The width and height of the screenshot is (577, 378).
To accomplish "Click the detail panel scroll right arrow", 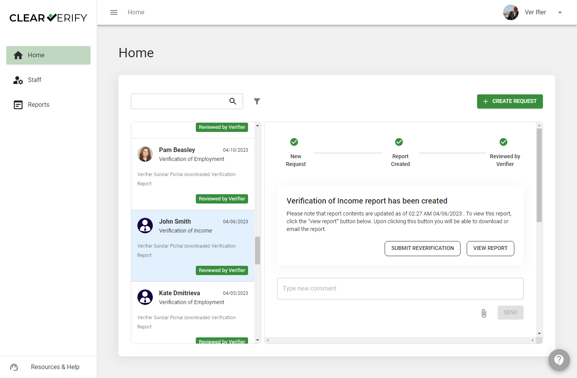I will coord(532,340).
